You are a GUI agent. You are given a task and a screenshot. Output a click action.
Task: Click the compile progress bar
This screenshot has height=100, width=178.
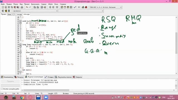[10, 85]
